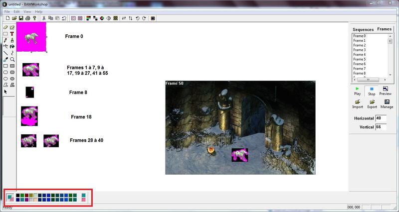Click the Frame 18 horse thumbnail
This screenshot has height=212, width=399.
point(29,116)
